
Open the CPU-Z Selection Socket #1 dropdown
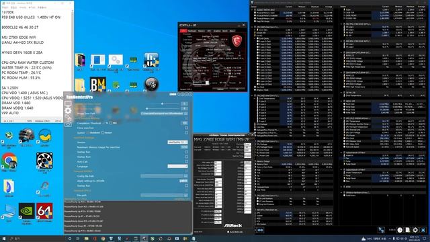coord(201,83)
